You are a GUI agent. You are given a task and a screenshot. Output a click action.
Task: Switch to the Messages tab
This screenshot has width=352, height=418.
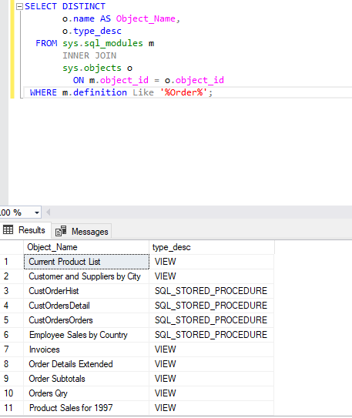coord(82,231)
